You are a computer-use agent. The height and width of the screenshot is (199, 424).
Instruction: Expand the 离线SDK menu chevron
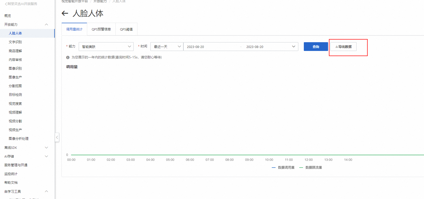[46, 148]
